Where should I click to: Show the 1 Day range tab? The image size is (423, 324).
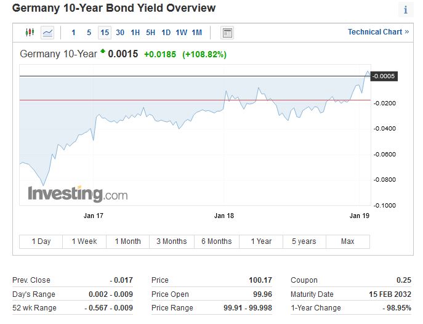pyautogui.click(x=41, y=241)
